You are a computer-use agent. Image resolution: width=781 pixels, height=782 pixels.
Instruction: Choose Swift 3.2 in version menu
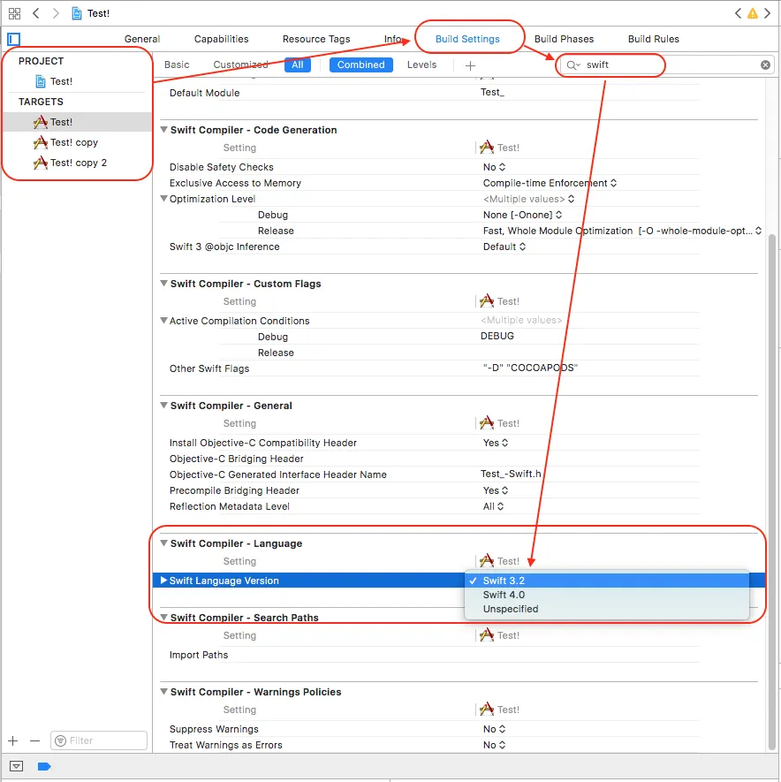point(606,581)
